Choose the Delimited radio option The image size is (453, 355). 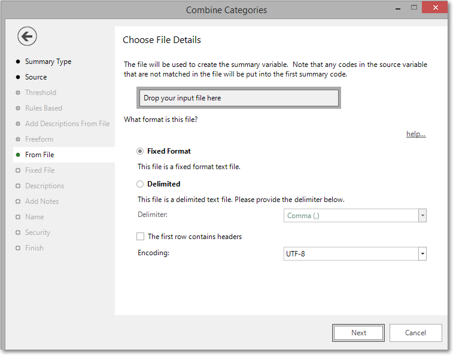(140, 184)
